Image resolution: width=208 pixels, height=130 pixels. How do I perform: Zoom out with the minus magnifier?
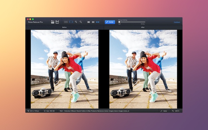point(81,22)
